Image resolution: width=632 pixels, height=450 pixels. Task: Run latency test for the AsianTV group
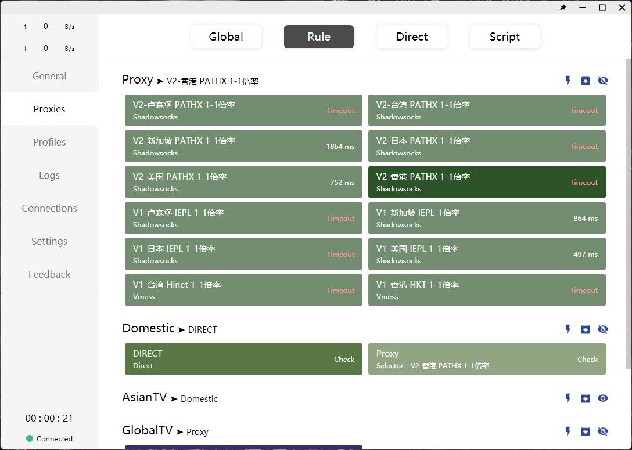click(x=568, y=398)
